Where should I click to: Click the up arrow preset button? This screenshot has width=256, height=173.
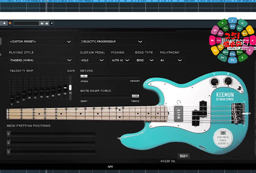coord(42,23)
